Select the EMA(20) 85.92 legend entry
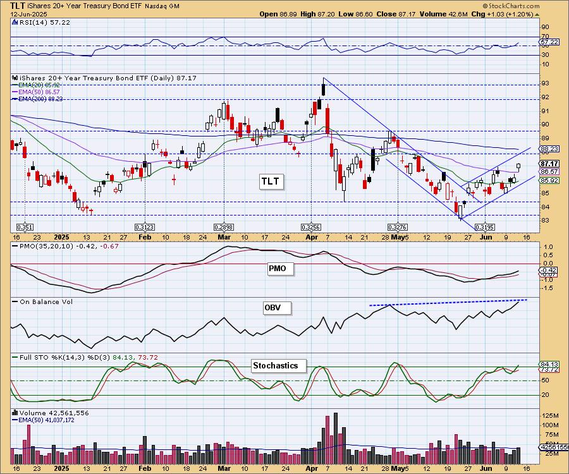 point(35,85)
